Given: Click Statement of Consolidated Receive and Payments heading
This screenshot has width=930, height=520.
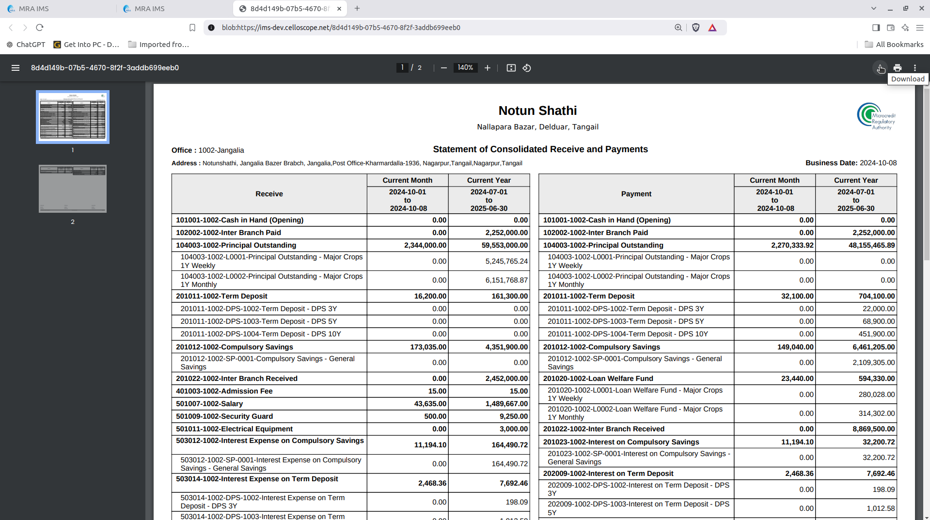Looking at the screenshot, I should tap(540, 149).
